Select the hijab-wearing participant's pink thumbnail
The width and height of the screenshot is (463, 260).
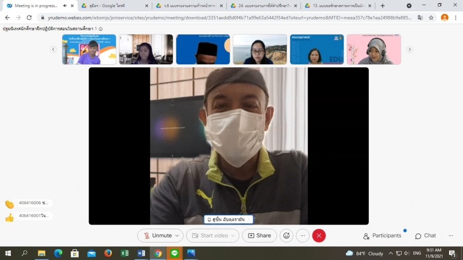click(373, 49)
